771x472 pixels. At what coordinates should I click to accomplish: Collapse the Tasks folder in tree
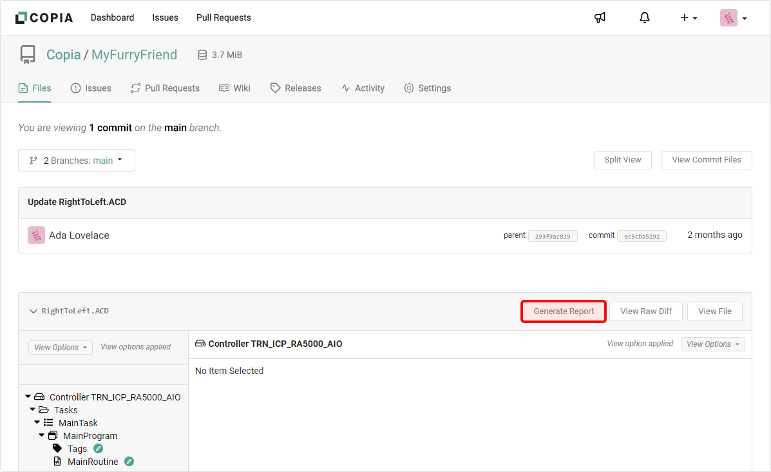coord(32,410)
